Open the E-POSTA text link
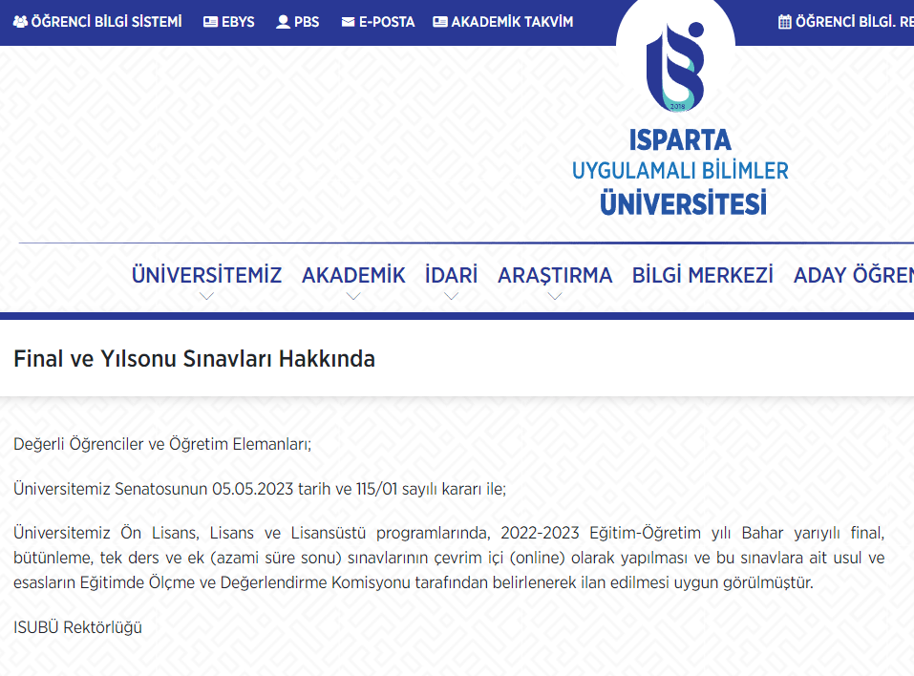 click(387, 21)
